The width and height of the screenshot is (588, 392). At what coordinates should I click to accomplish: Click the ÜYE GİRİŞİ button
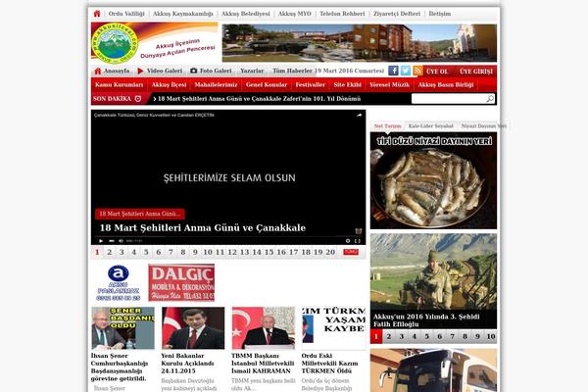click(476, 72)
